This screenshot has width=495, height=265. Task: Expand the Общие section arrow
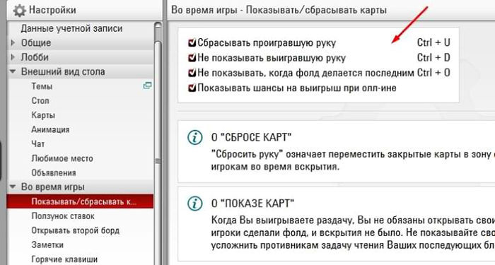[x=13, y=42]
